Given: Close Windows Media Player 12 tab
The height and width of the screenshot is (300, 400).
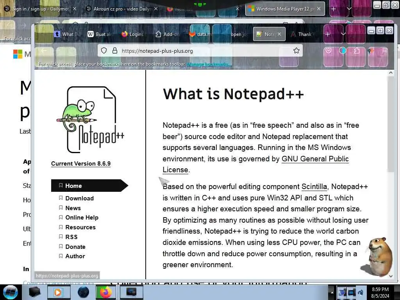Looking at the screenshot, I should pos(319,9).
